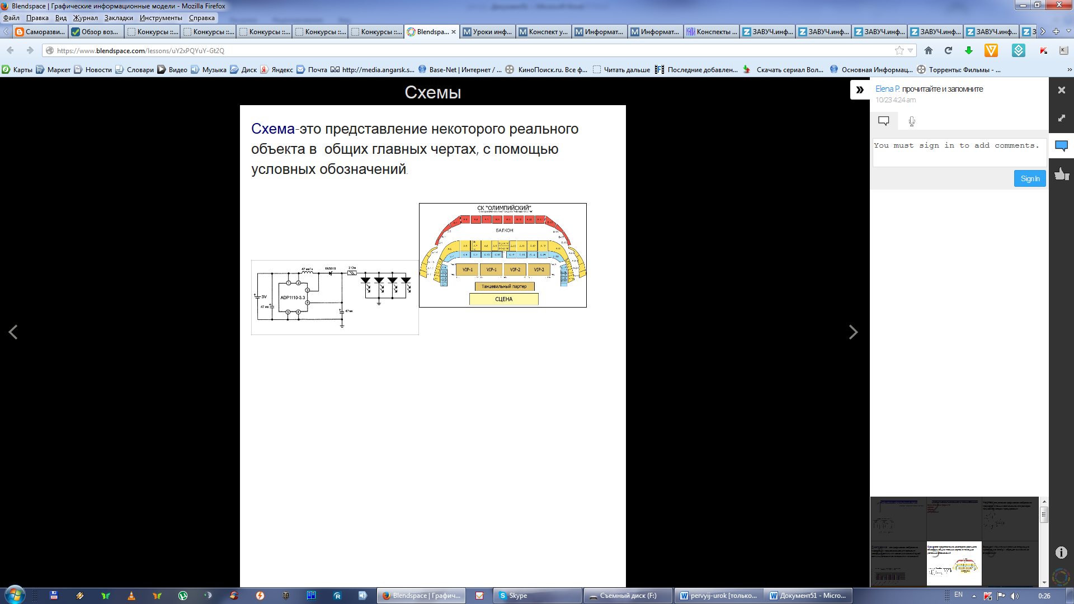This screenshot has width=1074, height=604.
Task: Open Skype from the taskbar
Action: click(536, 596)
